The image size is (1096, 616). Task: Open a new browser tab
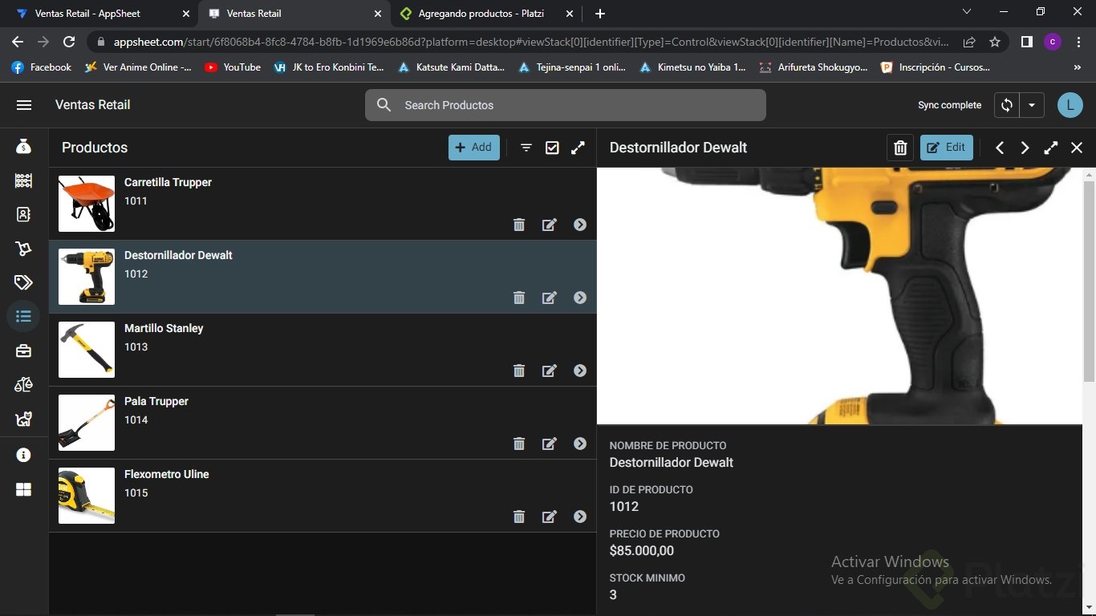pos(600,14)
